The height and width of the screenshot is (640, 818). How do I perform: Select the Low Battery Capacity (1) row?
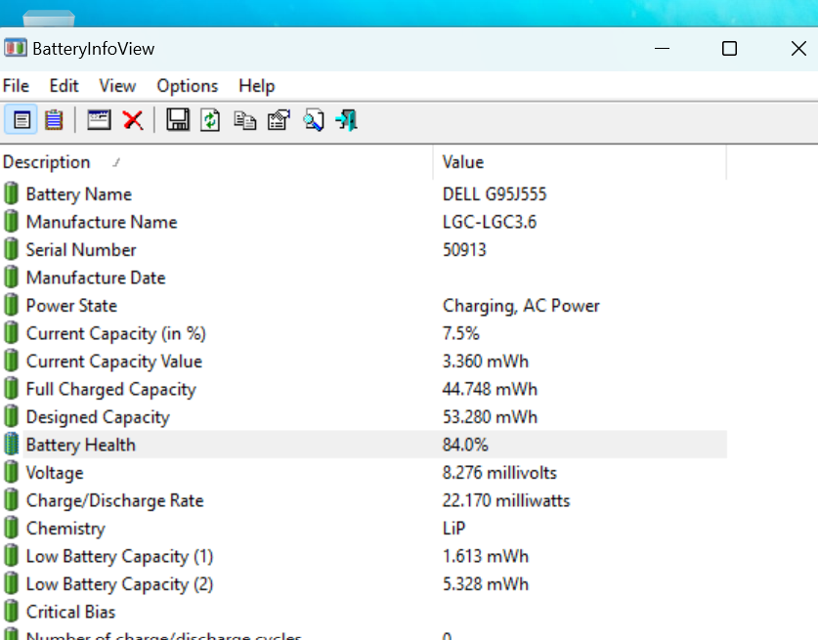364,556
